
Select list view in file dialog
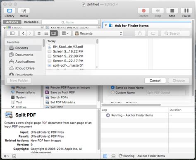pyautogui.click(x=46, y=33)
